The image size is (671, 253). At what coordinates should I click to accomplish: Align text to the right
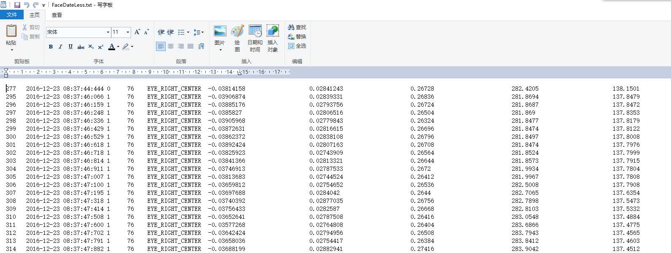(181, 46)
